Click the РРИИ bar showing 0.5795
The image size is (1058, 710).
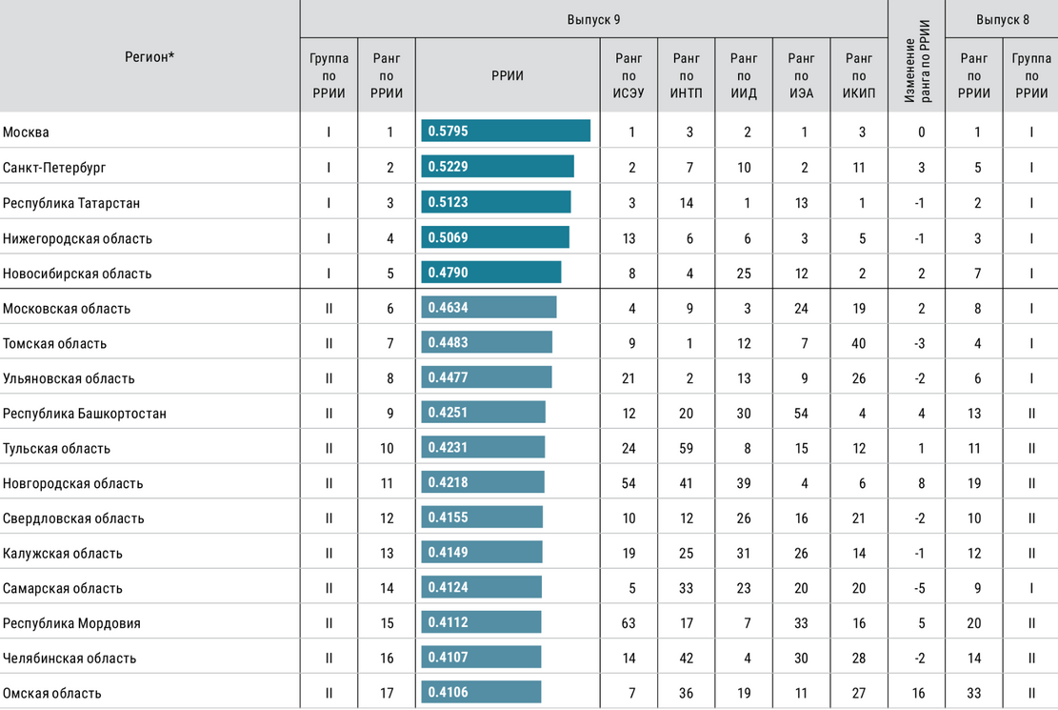point(505,132)
